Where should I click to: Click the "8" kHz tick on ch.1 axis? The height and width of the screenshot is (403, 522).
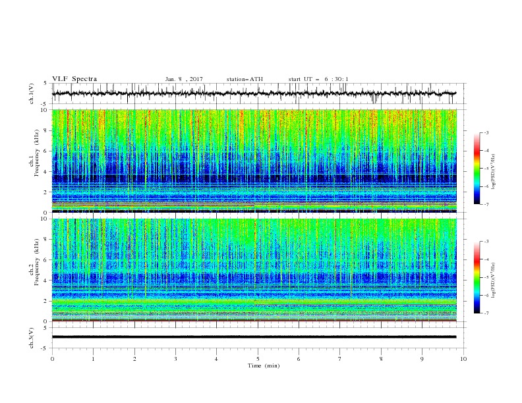tap(46, 130)
